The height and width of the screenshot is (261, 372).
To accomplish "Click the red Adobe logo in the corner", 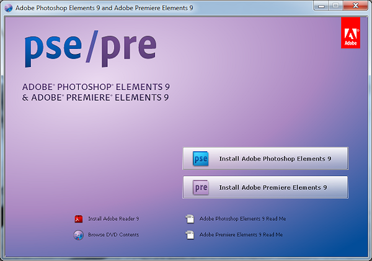I will coord(350,33).
